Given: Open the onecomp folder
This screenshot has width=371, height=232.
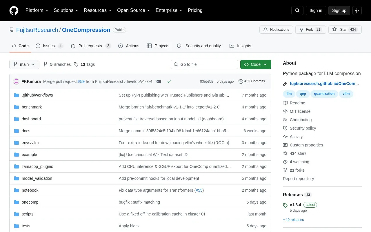Looking at the screenshot, I should [x=30, y=202].
